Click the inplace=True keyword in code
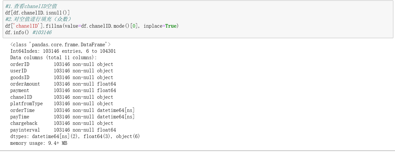Image resolution: width=395 pixels, height=152 pixels. tap(160, 26)
